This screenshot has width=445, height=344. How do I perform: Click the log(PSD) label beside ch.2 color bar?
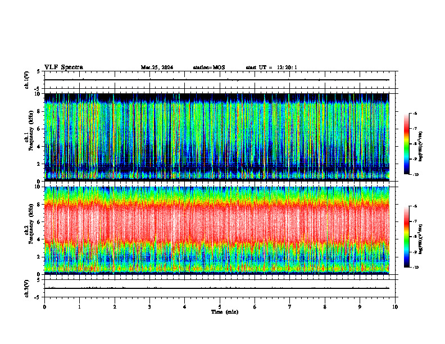421,239
